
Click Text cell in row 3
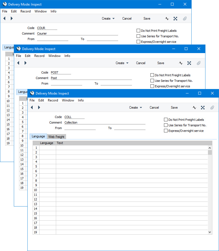pos(132,157)
